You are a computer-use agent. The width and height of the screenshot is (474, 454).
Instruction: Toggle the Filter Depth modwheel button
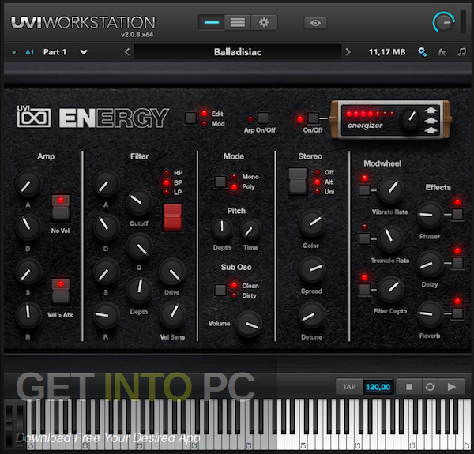click(x=364, y=290)
